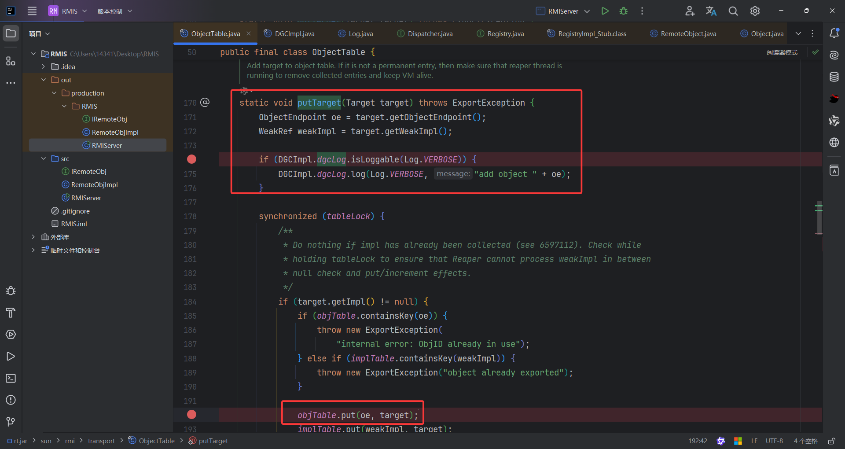Image resolution: width=845 pixels, height=449 pixels.
Task: Click putTarget breadcrumb
Action: [x=208, y=441]
